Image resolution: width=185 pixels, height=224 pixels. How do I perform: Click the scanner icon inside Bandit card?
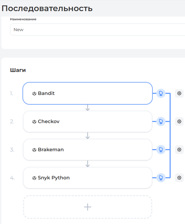(x=34, y=94)
